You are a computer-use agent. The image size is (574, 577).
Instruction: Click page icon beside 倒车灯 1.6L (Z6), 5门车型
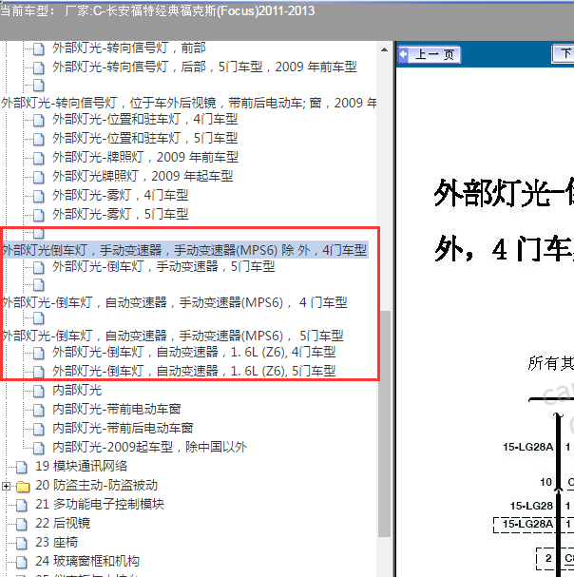pyautogui.click(x=39, y=372)
